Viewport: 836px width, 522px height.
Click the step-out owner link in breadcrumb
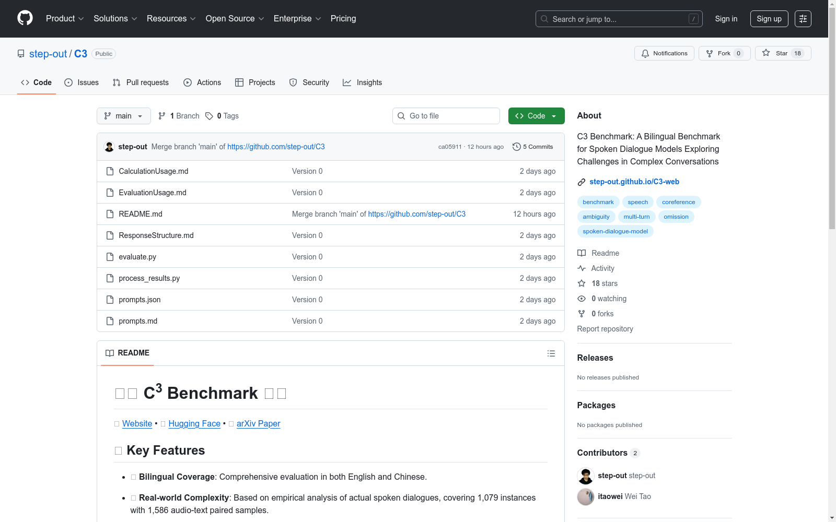48,54
